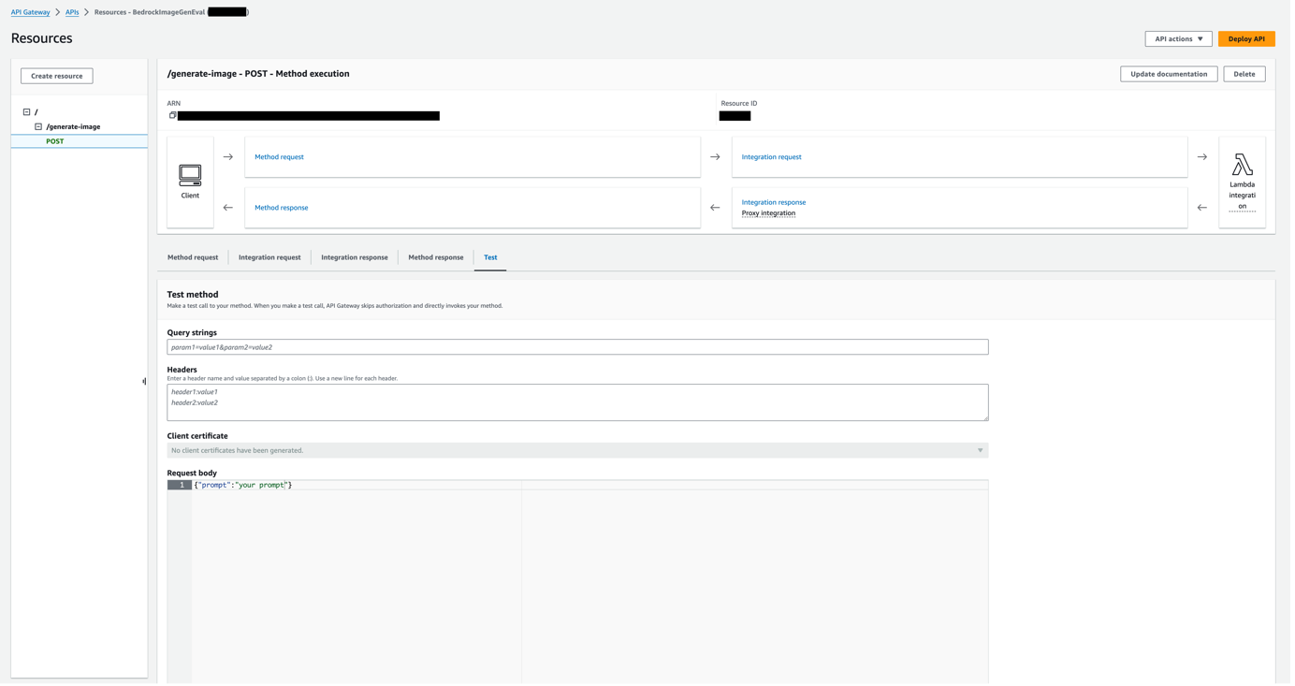Click the Query strings input field
The width and height of the screenshot is (1295, 686).
point(576,346)
